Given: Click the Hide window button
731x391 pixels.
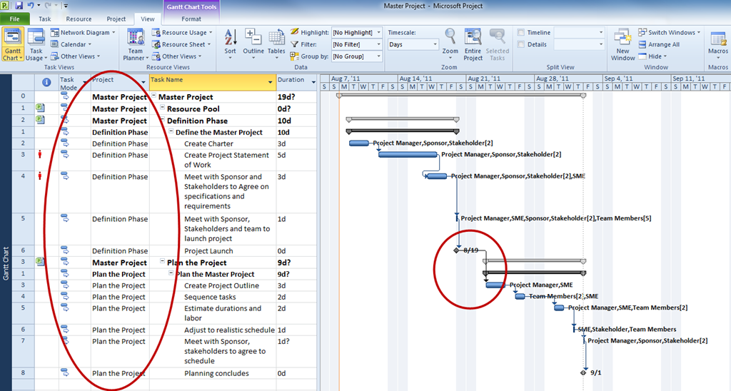Looking at the screenshot, I should [653, 56].
